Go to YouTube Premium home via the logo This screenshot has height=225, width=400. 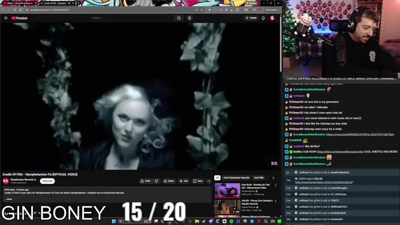(19, 18)
